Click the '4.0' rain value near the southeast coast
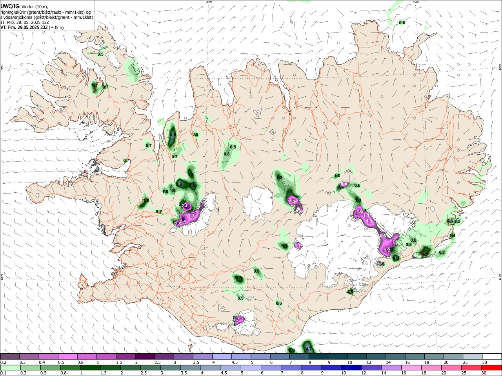The height and width of the screenshot is (376, 502). pos(396,258)
